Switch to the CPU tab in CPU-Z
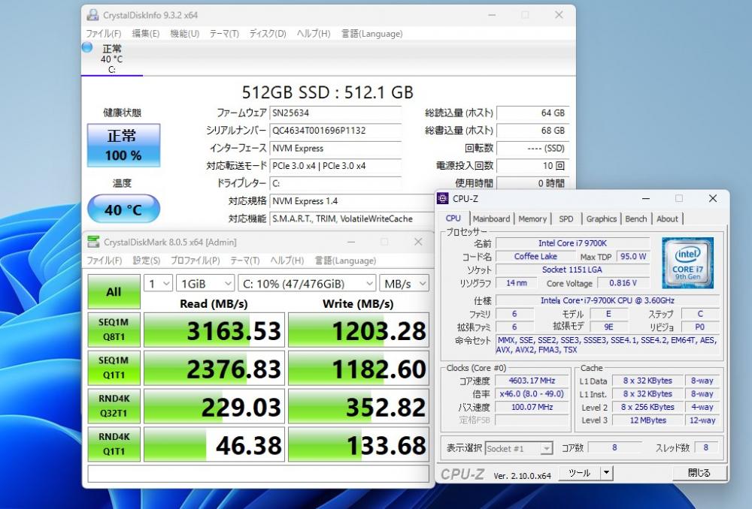The height and width of the screenshot is (509, 752). click(x=453, y=218)
